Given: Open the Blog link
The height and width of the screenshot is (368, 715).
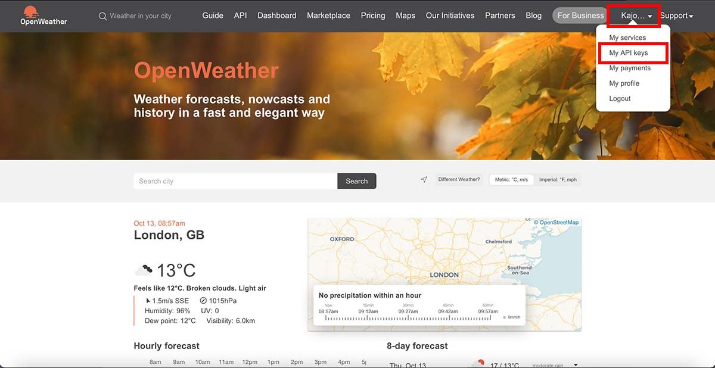Looking at the screenshot, I should pyautogui.click(x=534, y=15).
